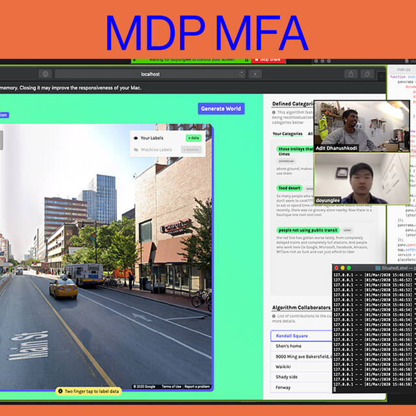Minimize the SituatedLabel terminal window

click(x=343, y=268)
